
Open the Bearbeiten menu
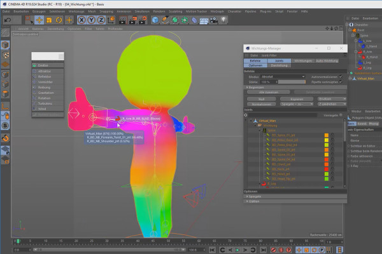pos(21,11)
